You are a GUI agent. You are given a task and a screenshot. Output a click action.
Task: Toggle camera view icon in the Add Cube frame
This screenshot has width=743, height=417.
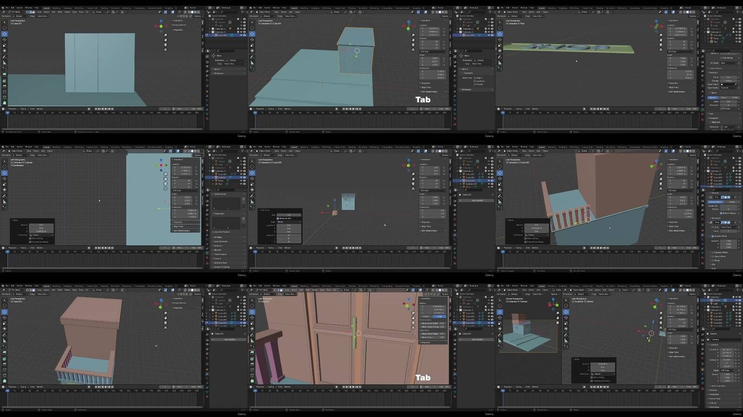pos(413,184)
